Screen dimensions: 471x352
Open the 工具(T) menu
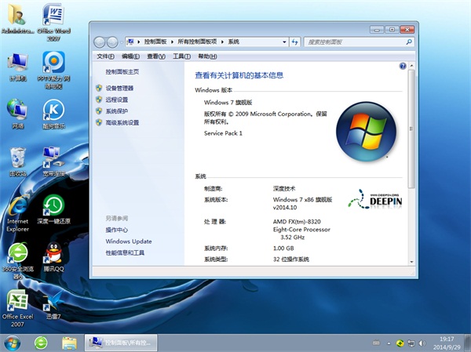(x=181, y=56)
